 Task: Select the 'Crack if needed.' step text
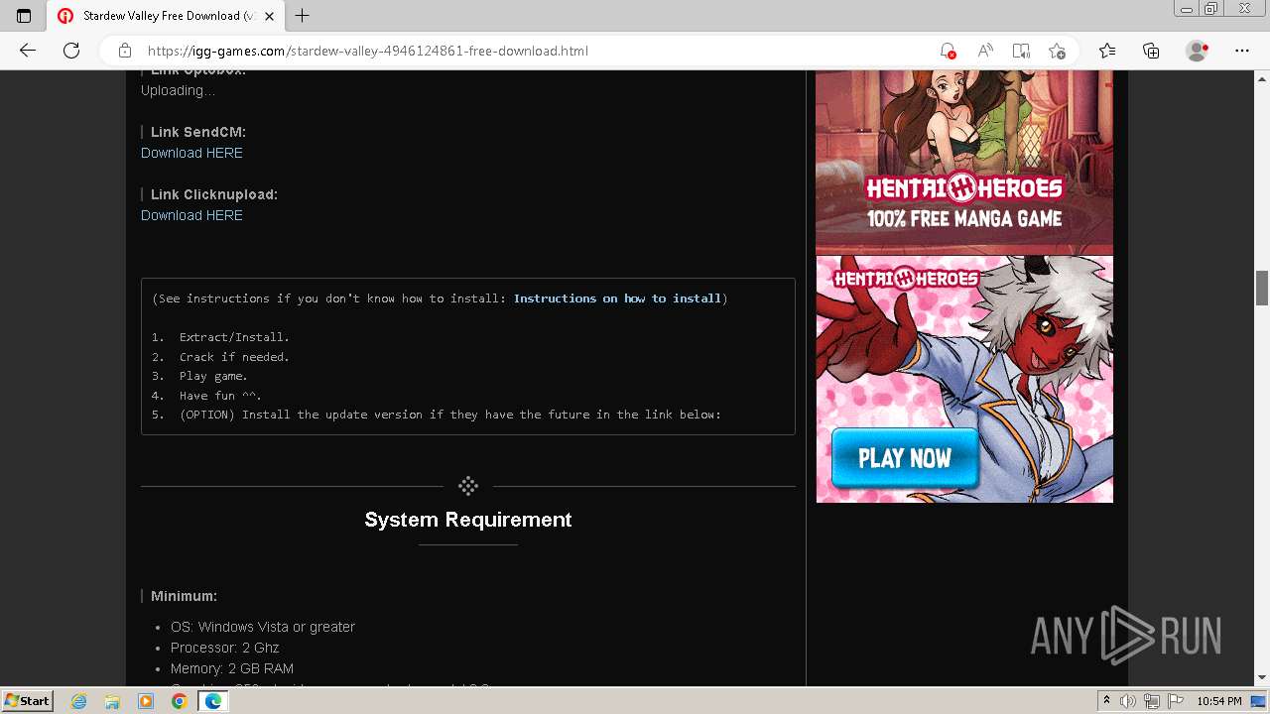[234, 357]
